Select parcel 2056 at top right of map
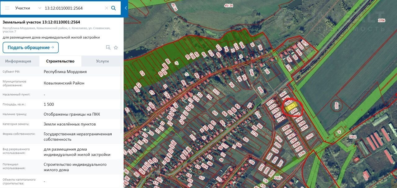The image size is (397, 188). 381,20
